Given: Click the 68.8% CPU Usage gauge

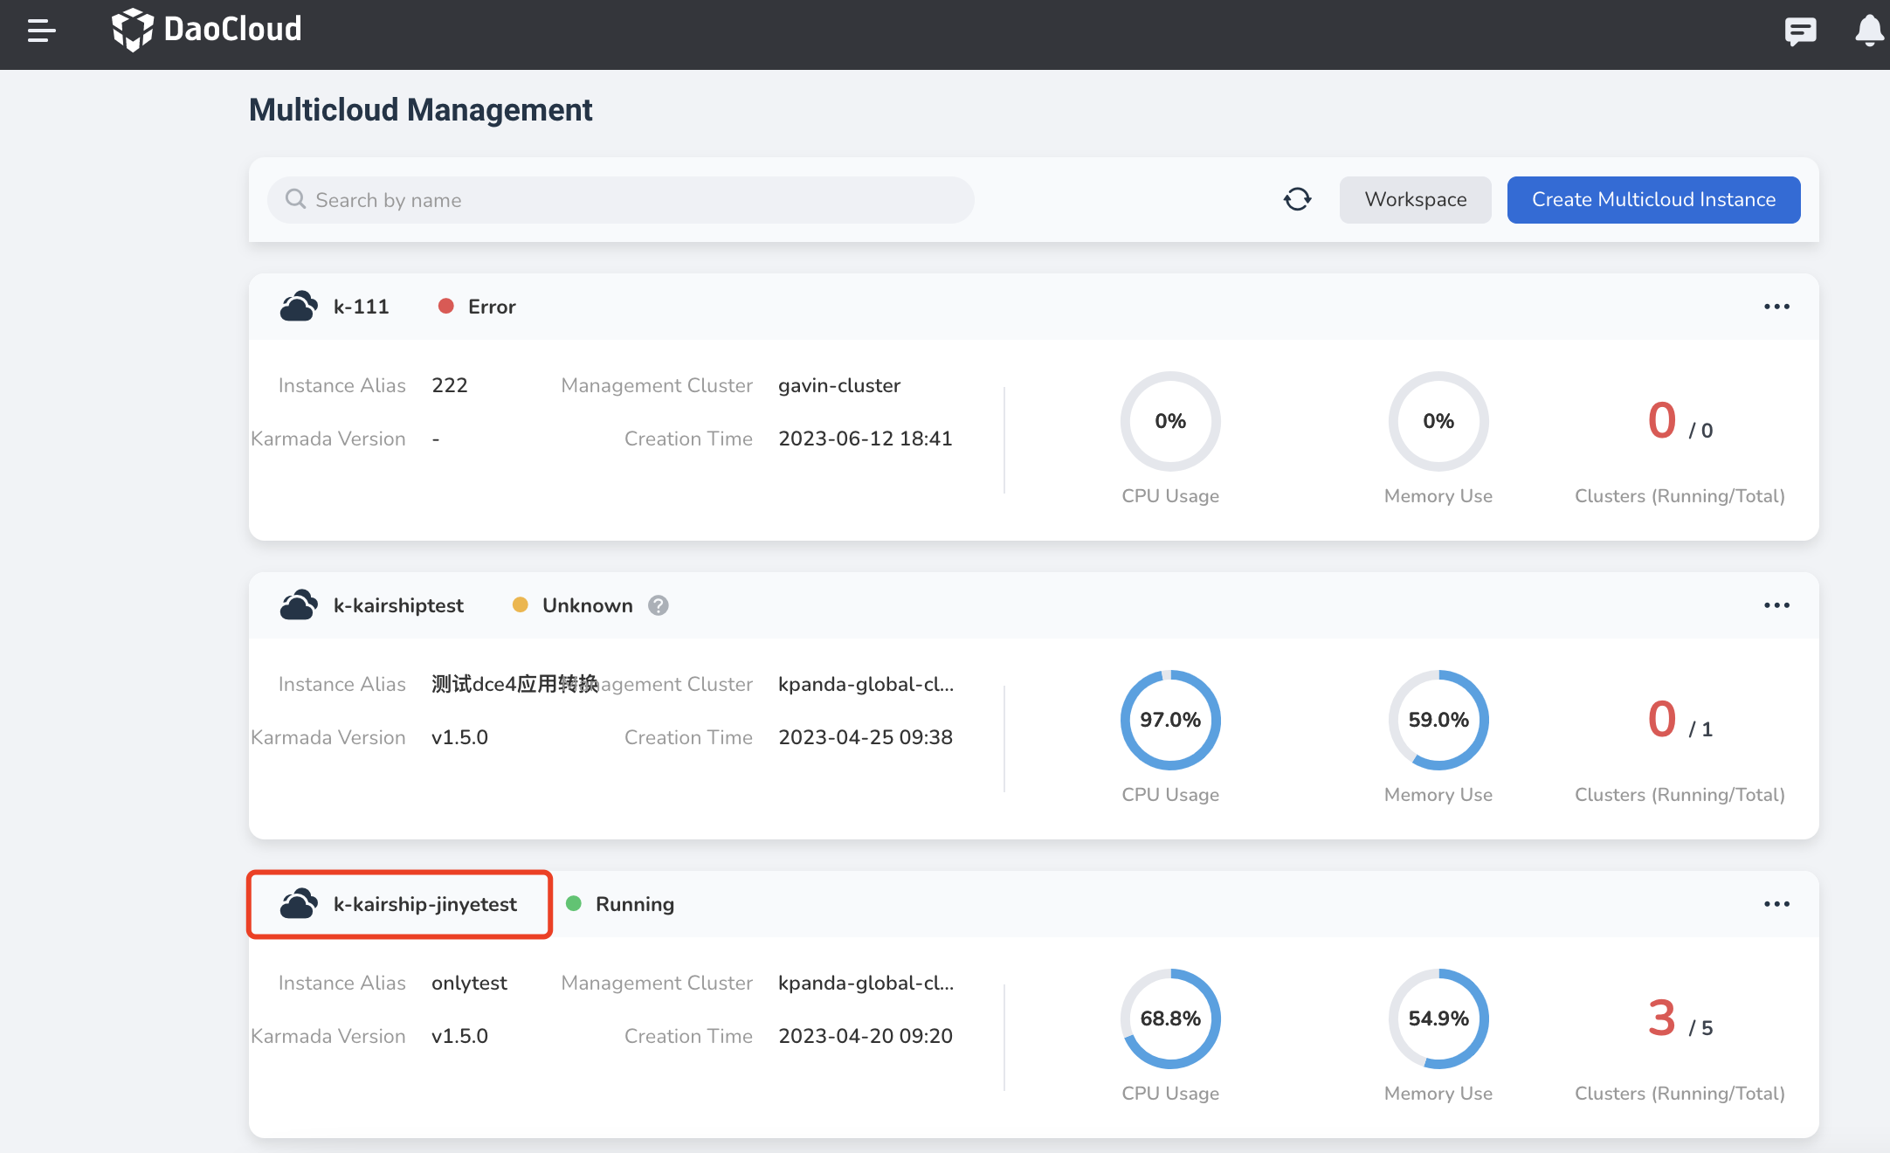Looking at the screenshot, I should [x=1170, y=1018].
